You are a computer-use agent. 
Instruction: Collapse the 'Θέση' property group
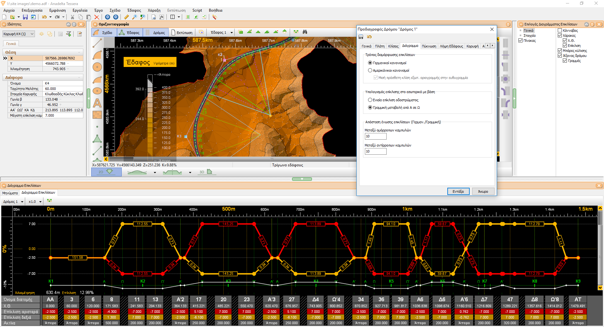point(79,52)
